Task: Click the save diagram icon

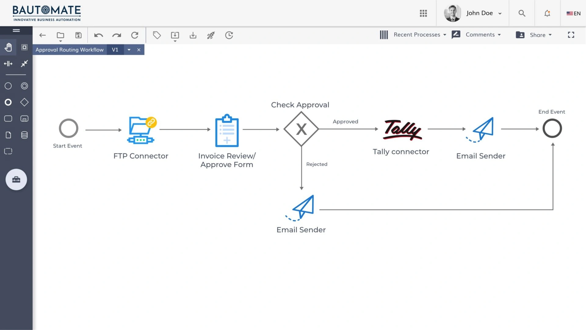Action: (x=78, y=35)
